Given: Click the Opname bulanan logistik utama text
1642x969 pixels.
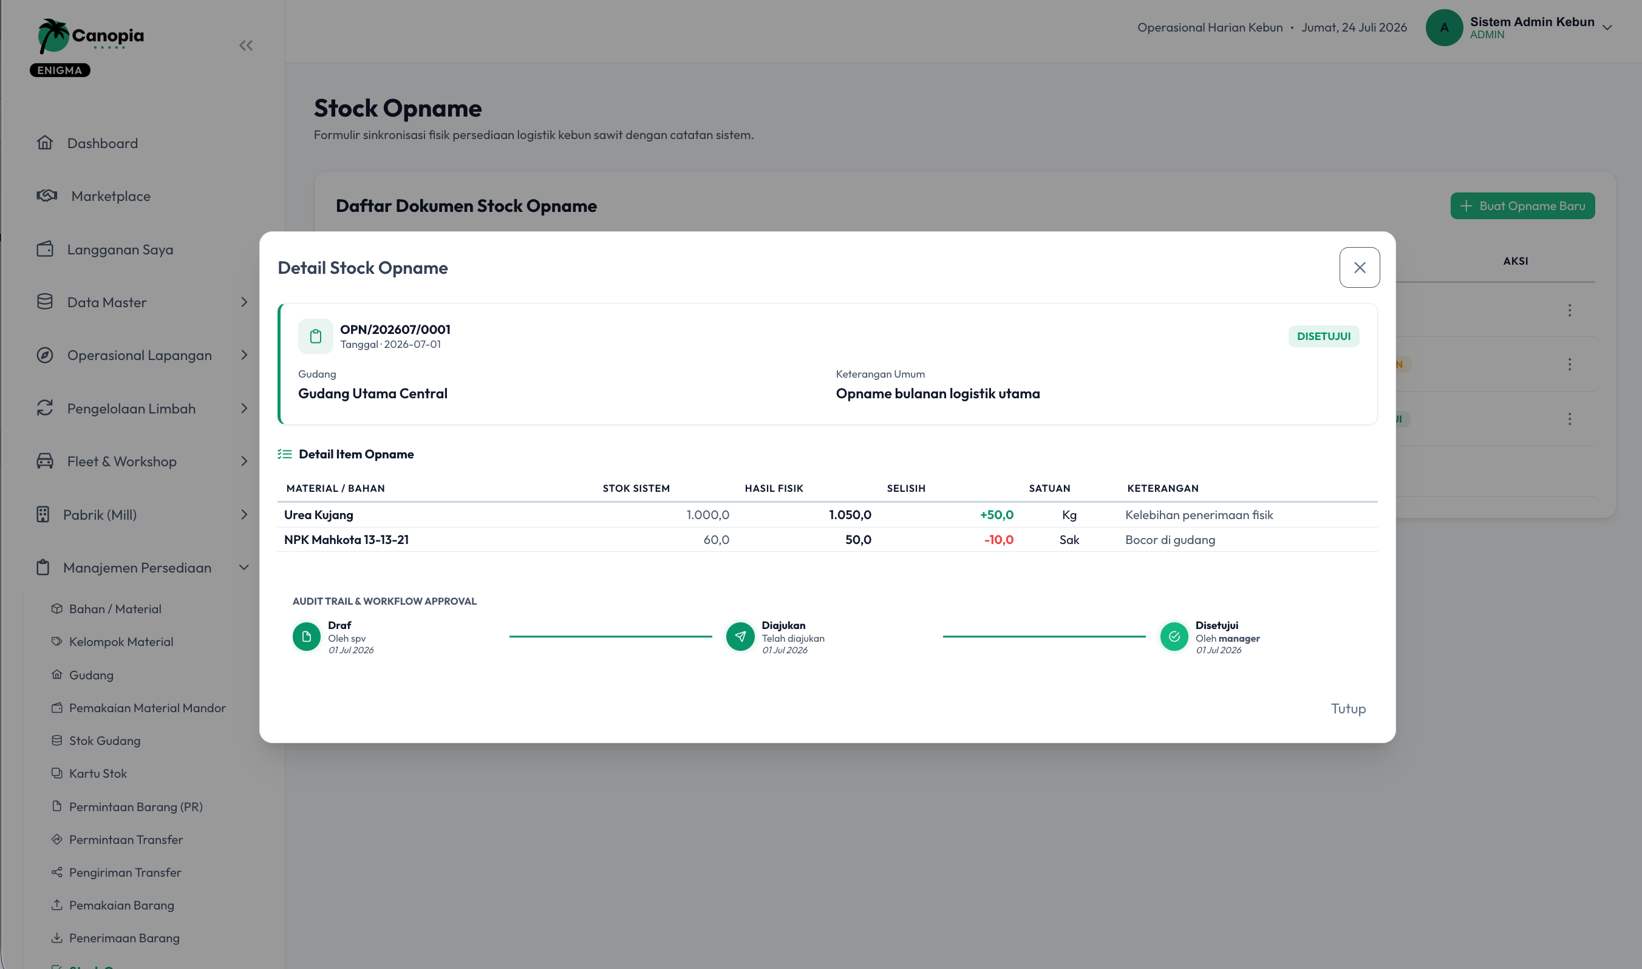Looking at the screenshot, I should pos(938,393).
